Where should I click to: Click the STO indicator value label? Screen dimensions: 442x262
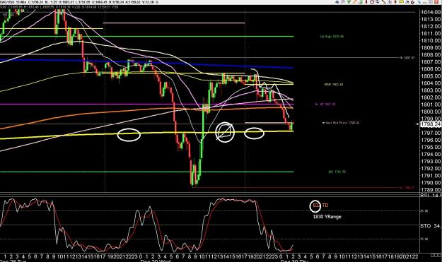pos(431,226)
